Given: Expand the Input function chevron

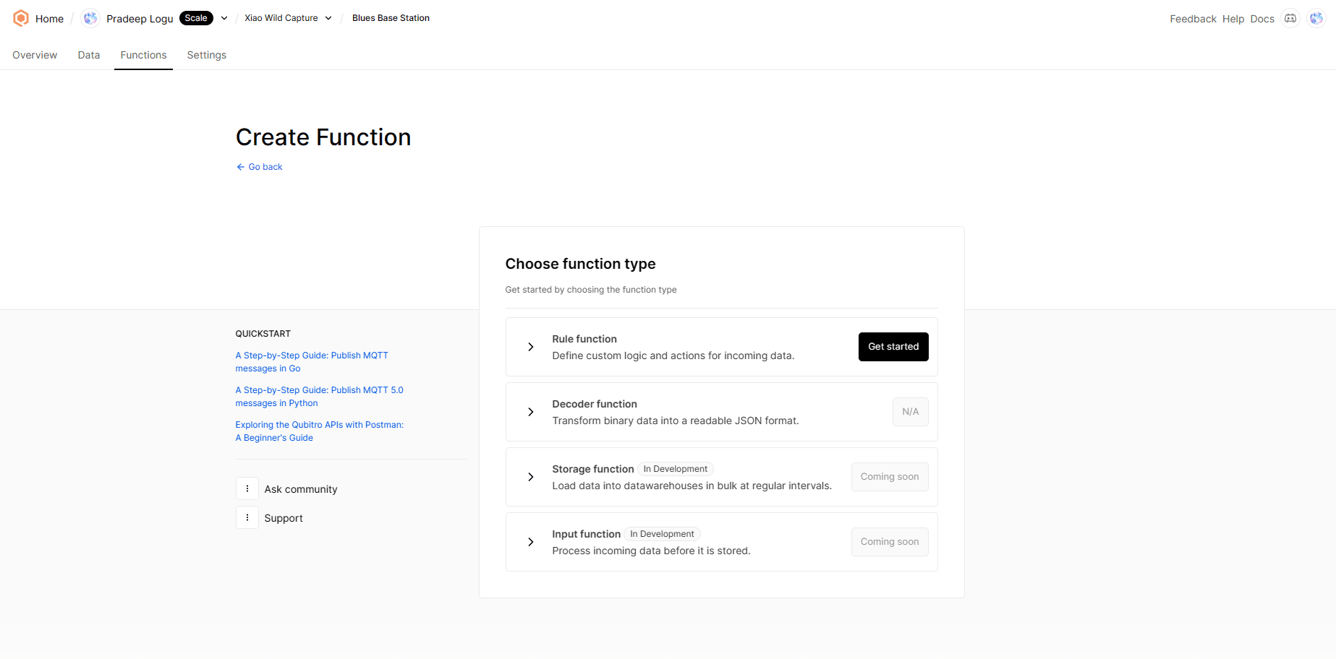Looking at the screenshot, I should pos(531,542).
